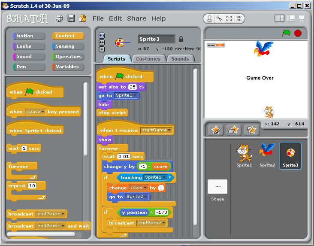
Task: Click the -170 comparison value field
Action: click(x=161, y=212)
